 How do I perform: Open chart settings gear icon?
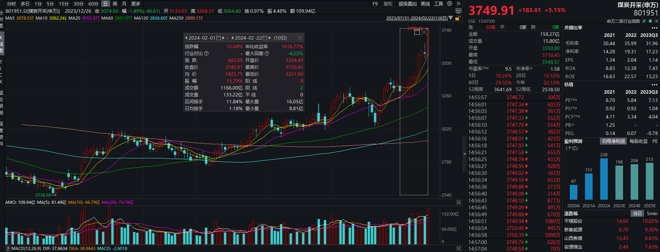[x=450, y=3]
